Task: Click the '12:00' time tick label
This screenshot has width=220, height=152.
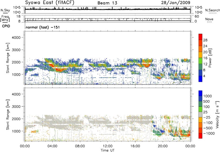Action: coord(108,146)
